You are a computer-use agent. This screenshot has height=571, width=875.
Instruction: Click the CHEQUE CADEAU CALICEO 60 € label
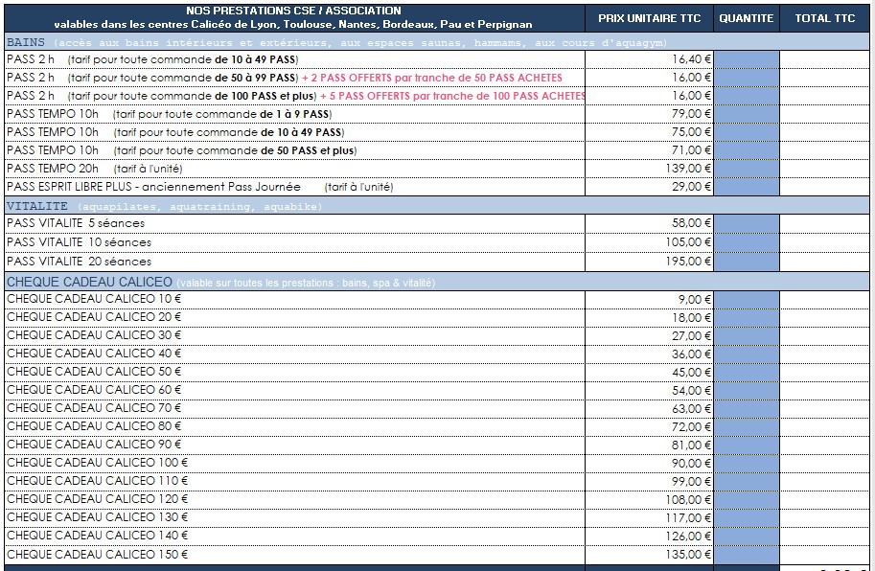94,390
